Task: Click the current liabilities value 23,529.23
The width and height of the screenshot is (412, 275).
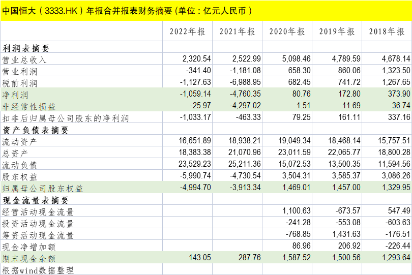Action: [195, 164]
